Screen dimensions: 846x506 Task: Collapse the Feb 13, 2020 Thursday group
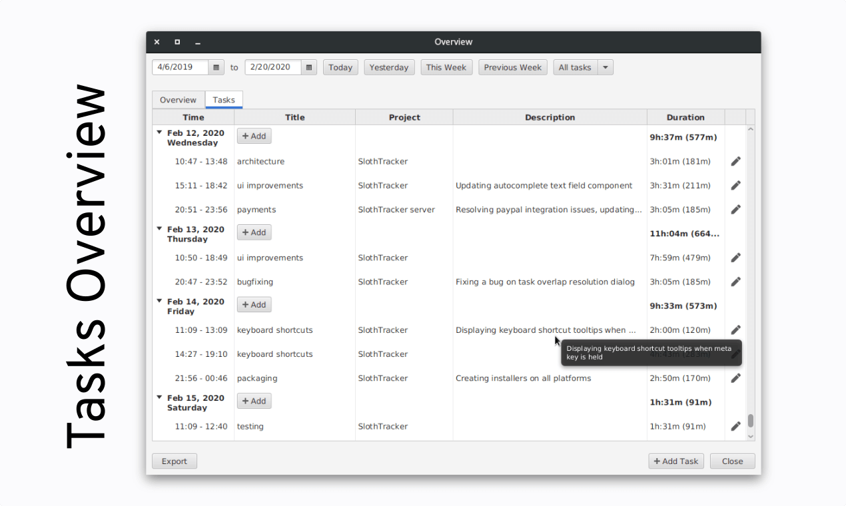159,228
